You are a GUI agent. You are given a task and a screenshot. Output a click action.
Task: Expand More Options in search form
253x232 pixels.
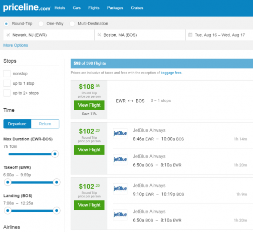(16, 45)
